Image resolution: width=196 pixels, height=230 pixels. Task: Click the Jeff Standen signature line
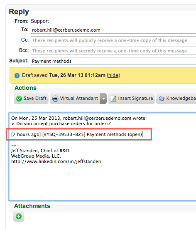[40, 151]
